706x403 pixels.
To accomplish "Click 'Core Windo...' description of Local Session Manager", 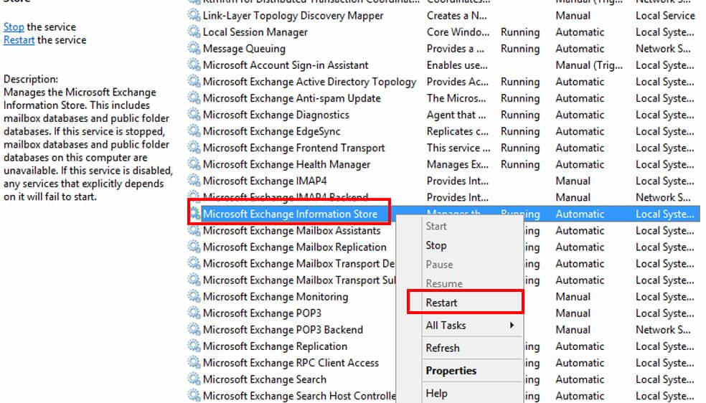I will (x=458, y=32).
